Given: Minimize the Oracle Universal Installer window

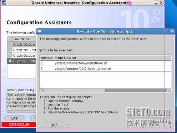Looking at the screenshot, I should (156, 2).
